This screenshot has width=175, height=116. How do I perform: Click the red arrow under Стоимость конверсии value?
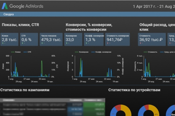click(x=108, y=43)
